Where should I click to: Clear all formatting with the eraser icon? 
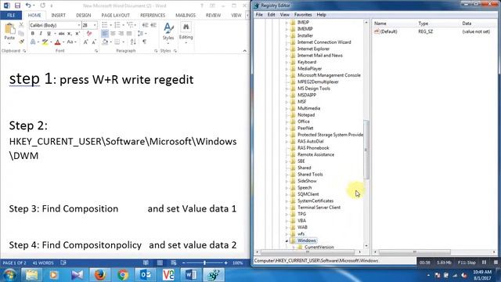tap(89, 34)
